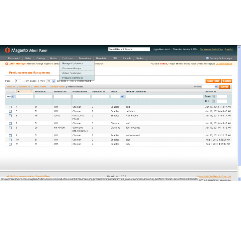Open the Mobile menu
This screenshot has width=241, height=226.
[53, 58]
